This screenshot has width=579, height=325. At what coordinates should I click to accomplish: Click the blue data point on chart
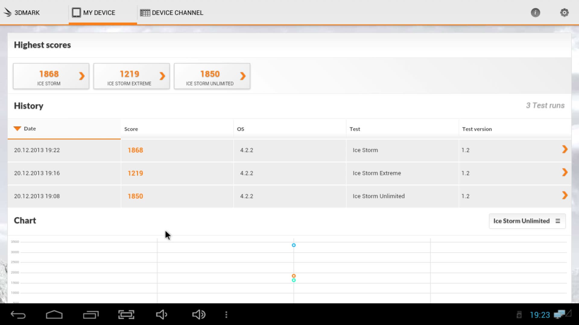294,245
